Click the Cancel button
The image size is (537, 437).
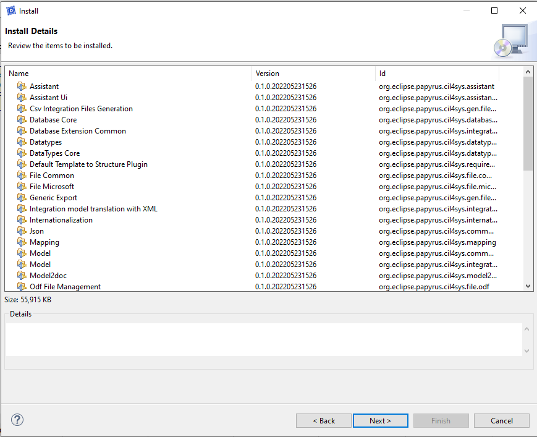coord(502,420)
